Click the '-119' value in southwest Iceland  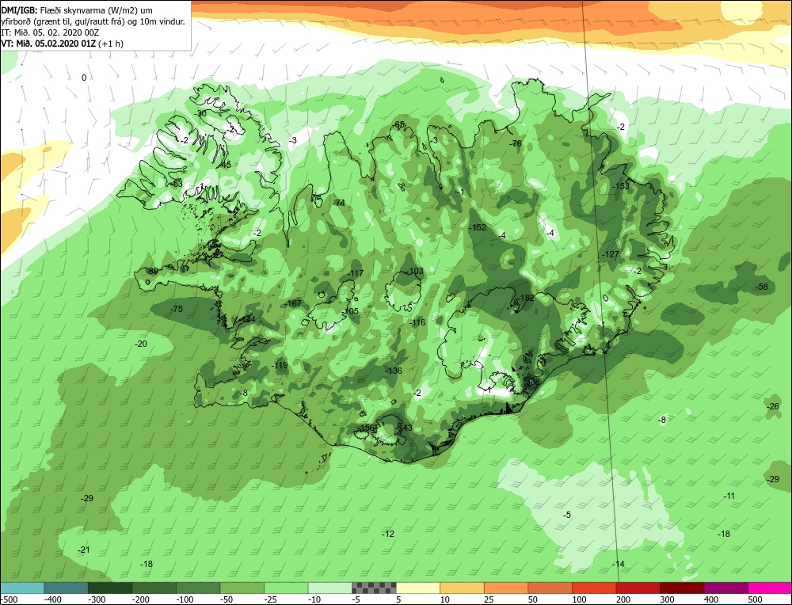coord(280,365)
